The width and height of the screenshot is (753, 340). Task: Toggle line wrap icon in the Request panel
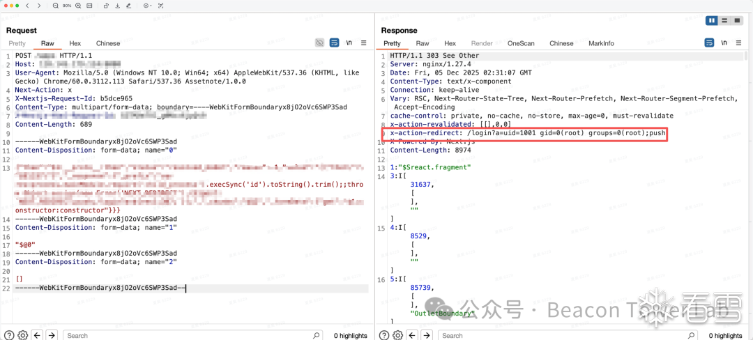[334, 43]
